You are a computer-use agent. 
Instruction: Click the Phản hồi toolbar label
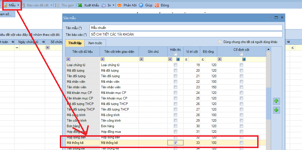click(130, 5)
